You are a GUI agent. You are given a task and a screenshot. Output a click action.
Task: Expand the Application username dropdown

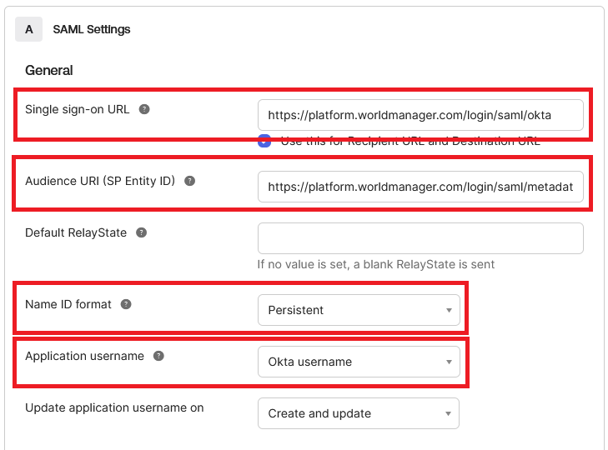tap(359, 362)
